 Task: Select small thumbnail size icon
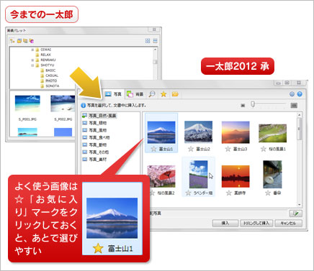pos(243,106)
